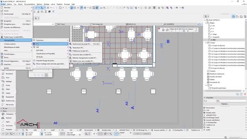Click the Navigator horizontal scrollbar
Viewport: 247px width, 139px height.
click(x=223, y=91)
